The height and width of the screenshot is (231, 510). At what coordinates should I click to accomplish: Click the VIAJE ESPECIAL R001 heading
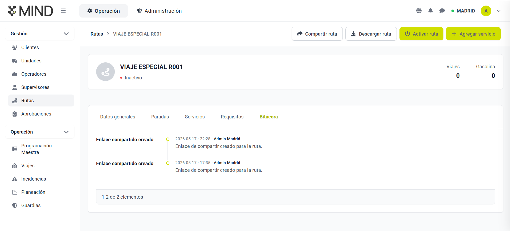pyautogui.click(x=151, y=67)
